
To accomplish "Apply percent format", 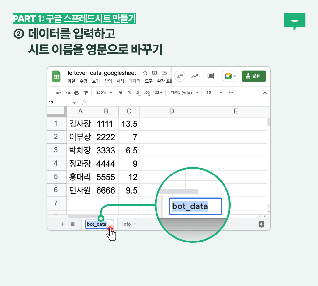I will (x=130, y=92).
